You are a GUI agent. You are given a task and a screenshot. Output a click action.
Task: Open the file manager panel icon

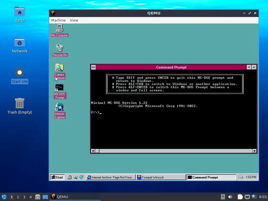(x=38, y=197)
